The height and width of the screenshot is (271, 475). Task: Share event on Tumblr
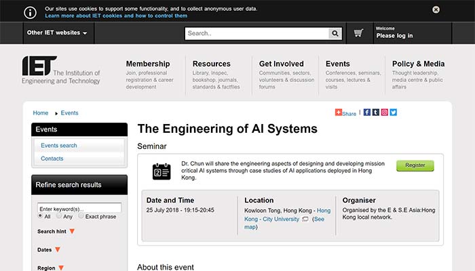tap(376, 112)
